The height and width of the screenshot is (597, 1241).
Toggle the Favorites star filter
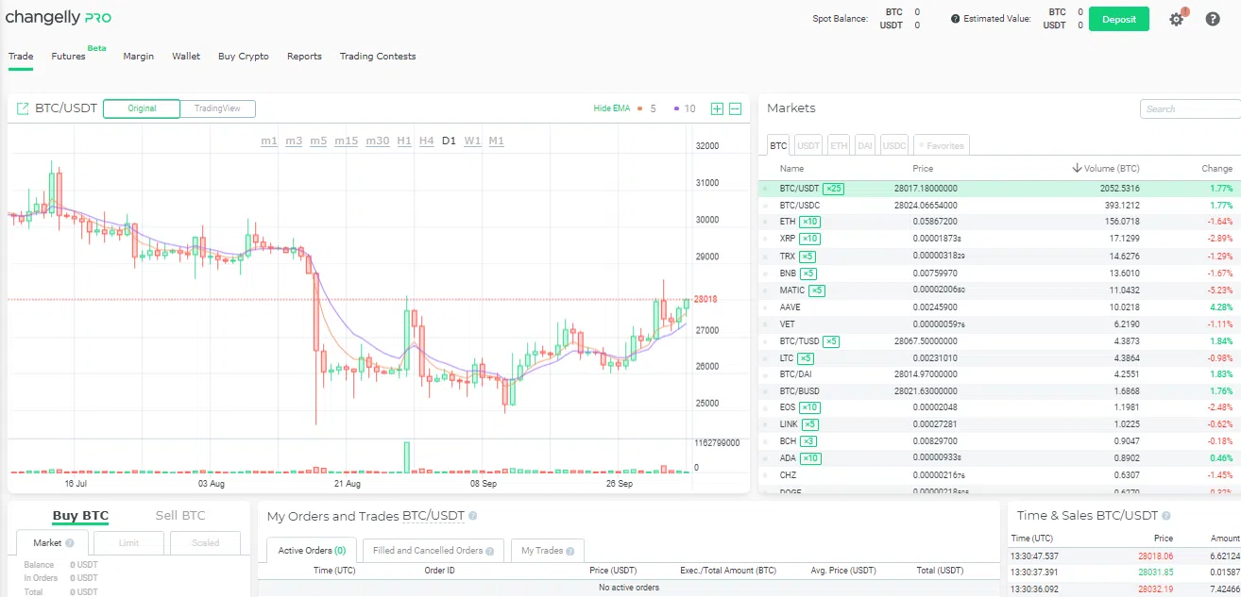[x=942, y=145]
